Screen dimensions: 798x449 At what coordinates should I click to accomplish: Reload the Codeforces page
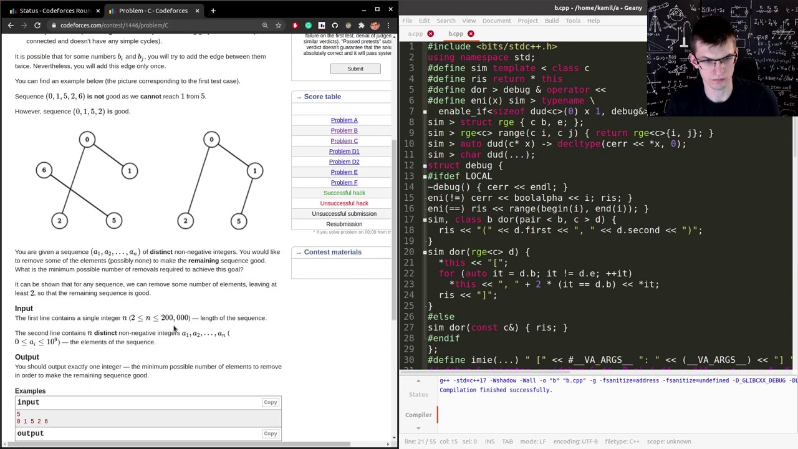(37, 26)
